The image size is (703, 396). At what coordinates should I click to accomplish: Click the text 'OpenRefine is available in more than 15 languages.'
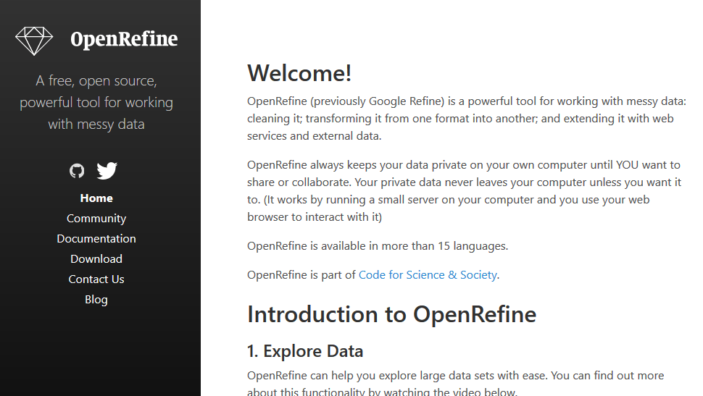click(x=378, y=246)
